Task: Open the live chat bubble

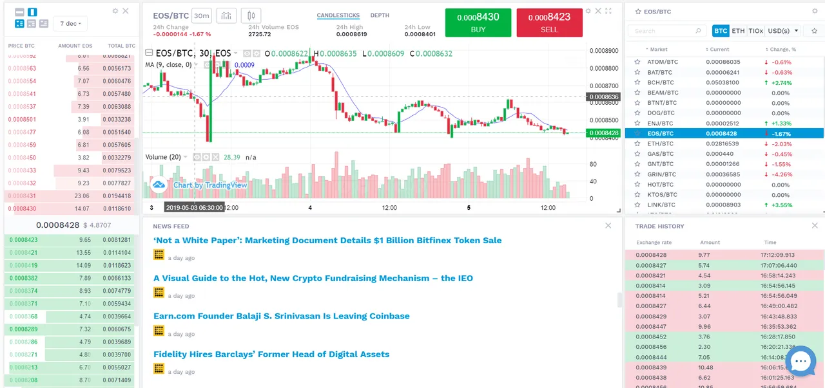Action: [x=801, y=361]
